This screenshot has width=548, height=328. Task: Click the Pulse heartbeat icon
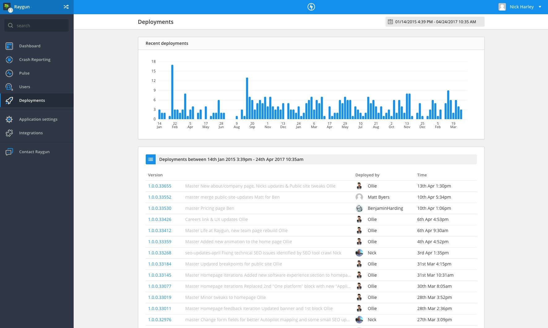click(x=9, y=73)
